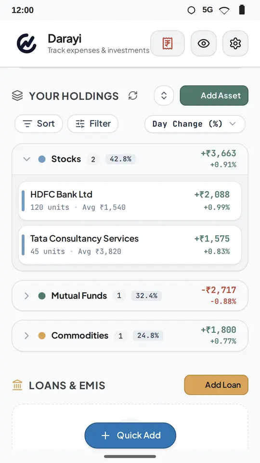Image resolution: width=260 pixels, height=463 pixels.
Task: Tap the Darayi app logo
Action: (x=26, y=43)
